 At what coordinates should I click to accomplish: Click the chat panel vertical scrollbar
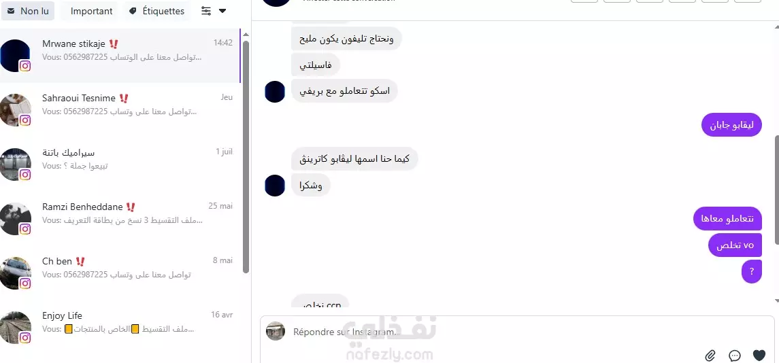tap(776, 189)
